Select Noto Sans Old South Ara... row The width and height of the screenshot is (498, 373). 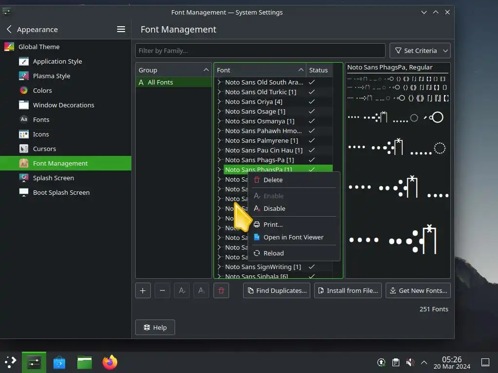273,82
